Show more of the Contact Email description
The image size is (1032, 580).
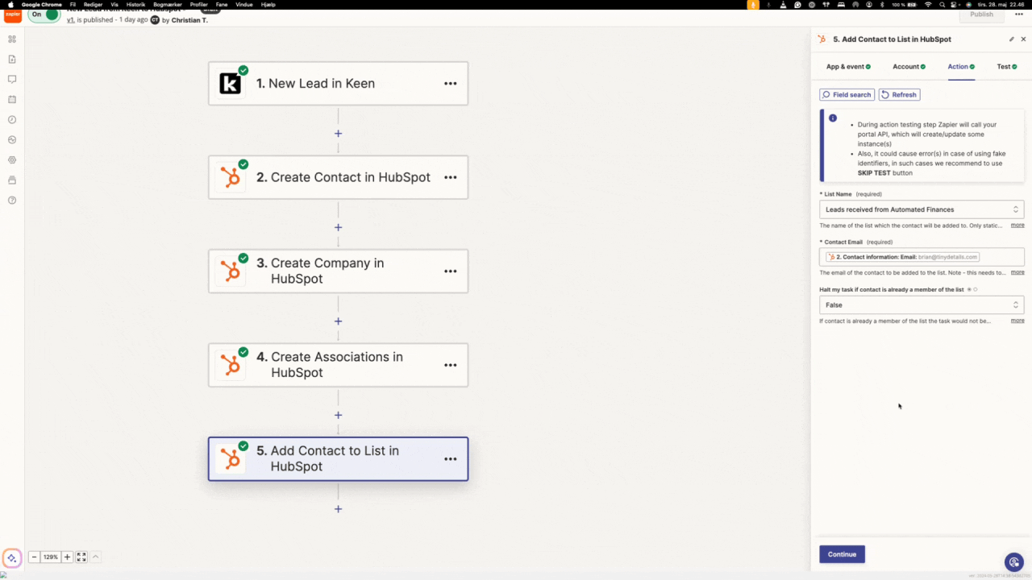pyautogui.click(x=1017, y=272)
